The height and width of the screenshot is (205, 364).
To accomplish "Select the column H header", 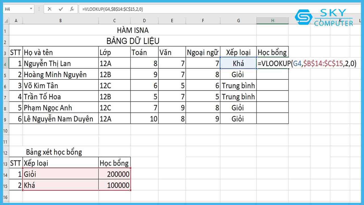I will click(272, 20).
